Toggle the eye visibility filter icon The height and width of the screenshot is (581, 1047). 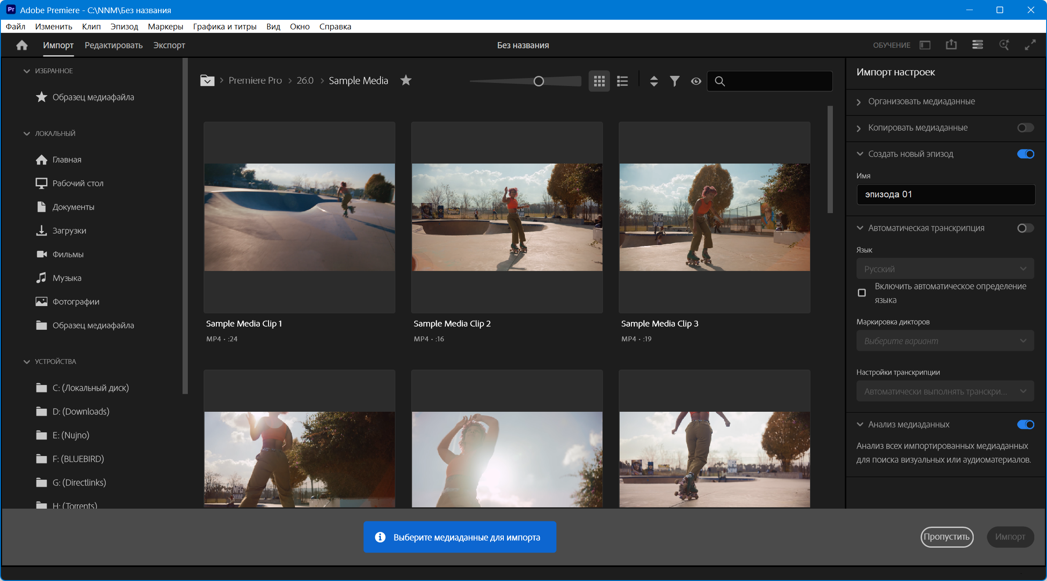(696, 81)
